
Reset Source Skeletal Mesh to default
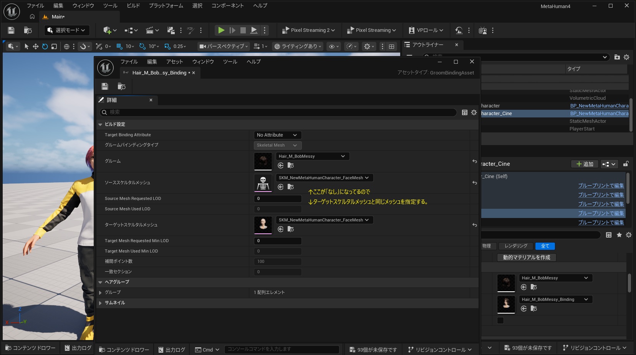click(475, 183)
